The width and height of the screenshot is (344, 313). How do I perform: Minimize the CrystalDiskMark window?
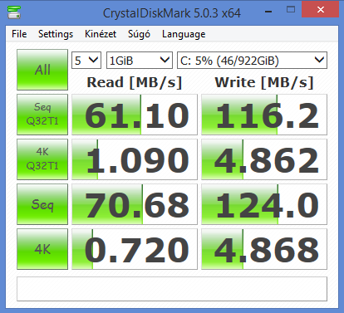(268, 12)
